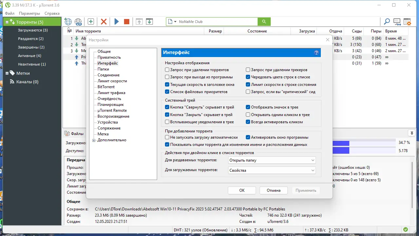The width and height of the screenshot is (419, 236).
Task: Enable Запрос при выходе из программы checkbox
Action: [x=167, y=77]
